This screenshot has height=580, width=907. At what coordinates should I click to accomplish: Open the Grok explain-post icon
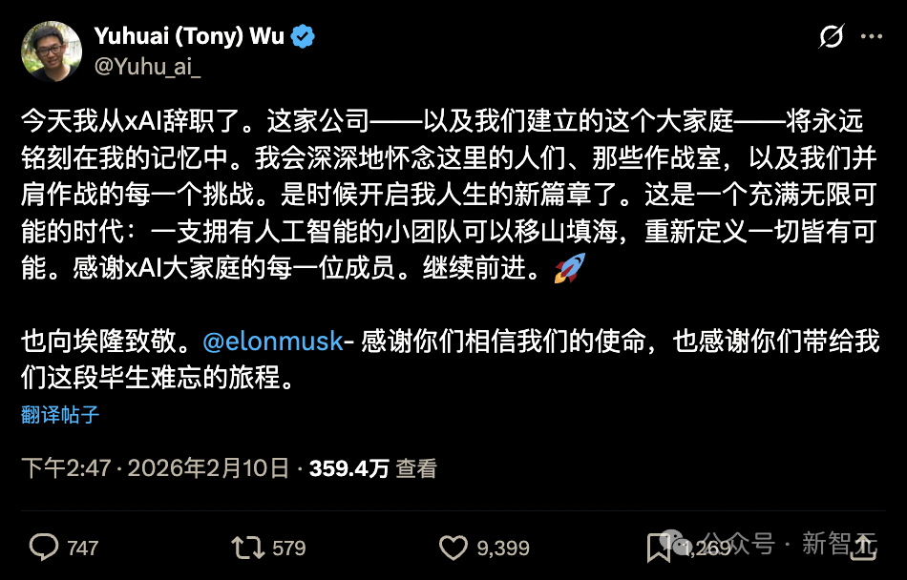tap(832, 36)
